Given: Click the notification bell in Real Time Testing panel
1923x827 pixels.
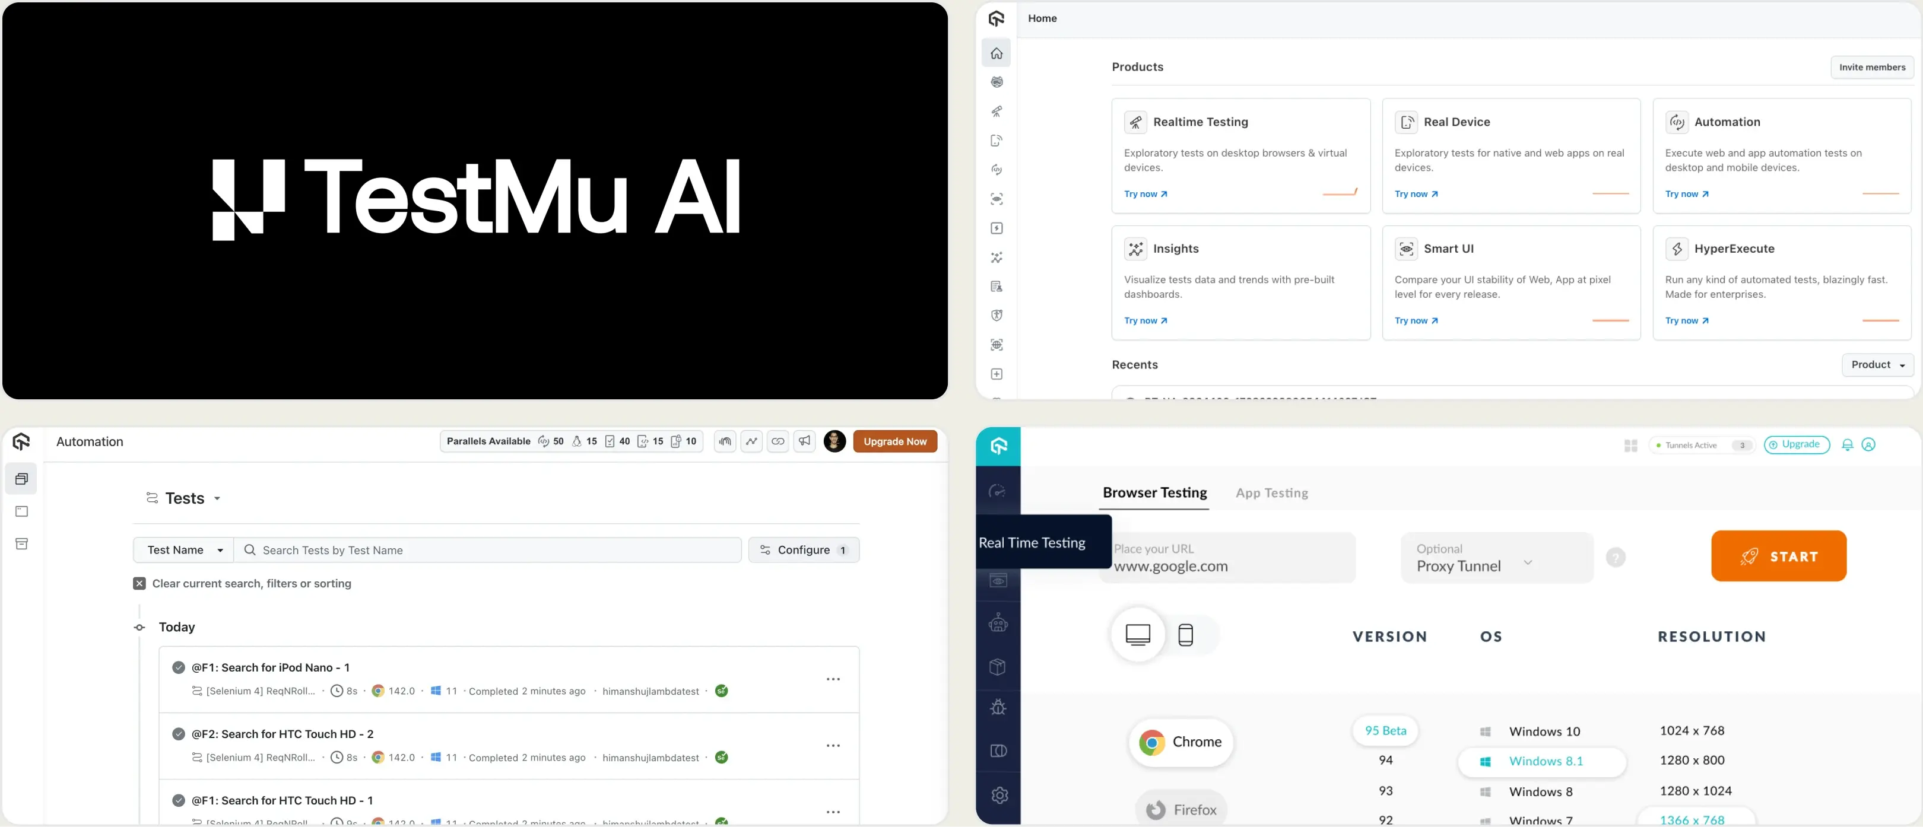Looking at the screenshot, I should tap(1847, 445).
